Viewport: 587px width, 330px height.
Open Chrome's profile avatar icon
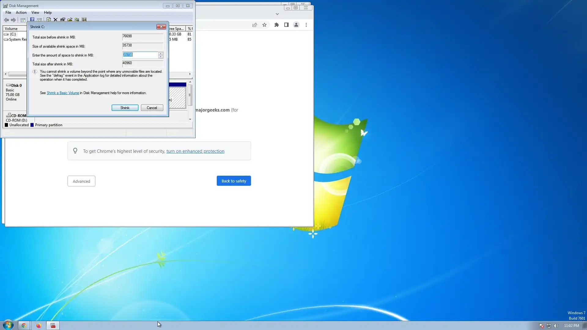(296, 25)
